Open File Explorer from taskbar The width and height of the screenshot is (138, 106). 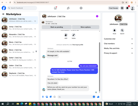pos(18,104)
